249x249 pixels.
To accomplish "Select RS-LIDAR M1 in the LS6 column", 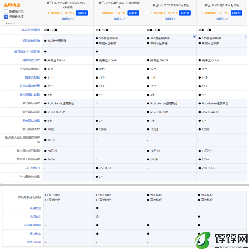I will 159,112.
